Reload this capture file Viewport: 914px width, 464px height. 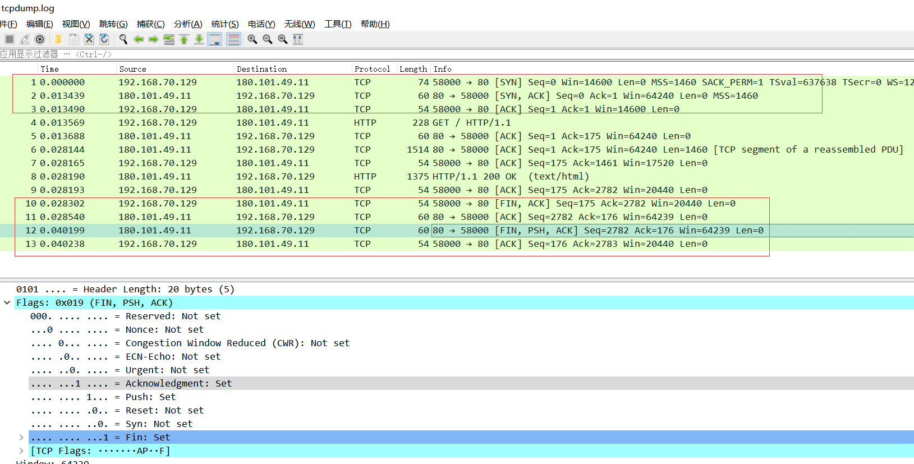pyautogui.click(x=104, y=39)
